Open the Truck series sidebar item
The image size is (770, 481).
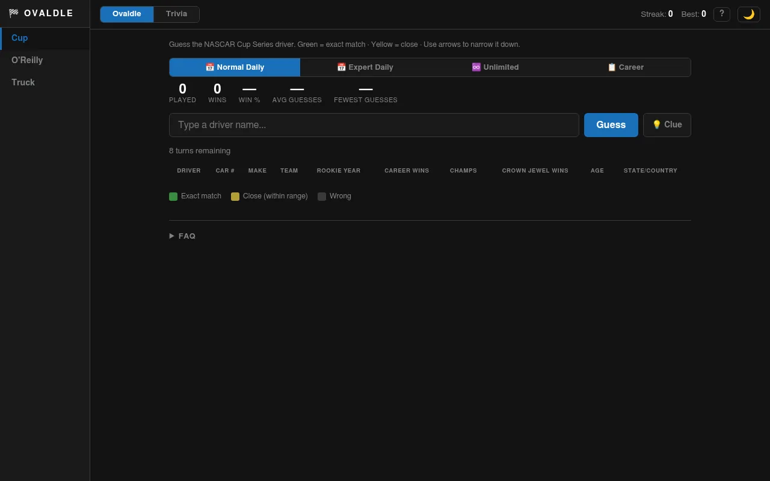(x=45, y=83)
